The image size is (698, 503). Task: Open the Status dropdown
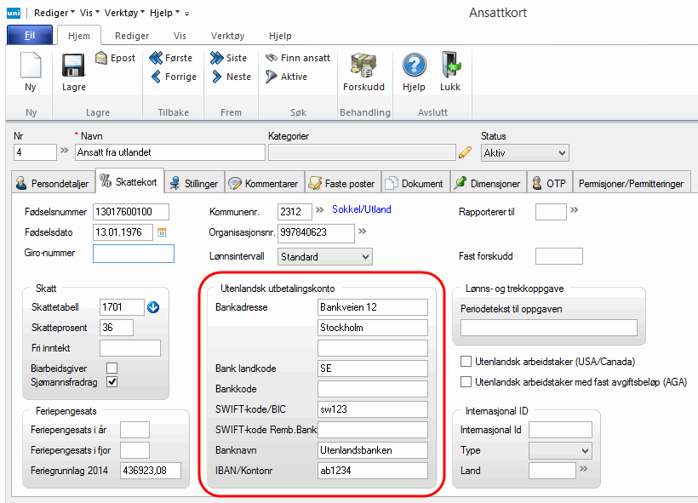click(524, 152)
